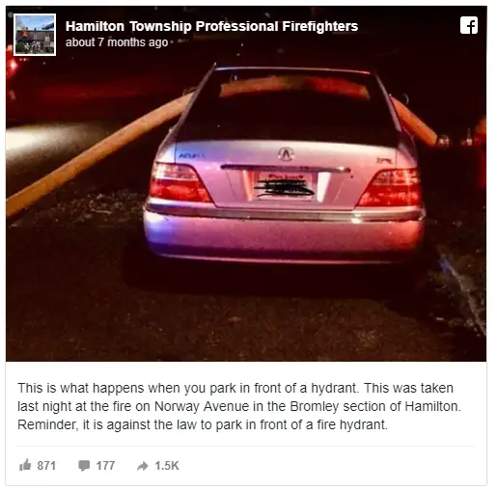This screenshot has width=497, height=491.
Task: Click 'Norway Avenue' in the caption
Action: [202, 406]
